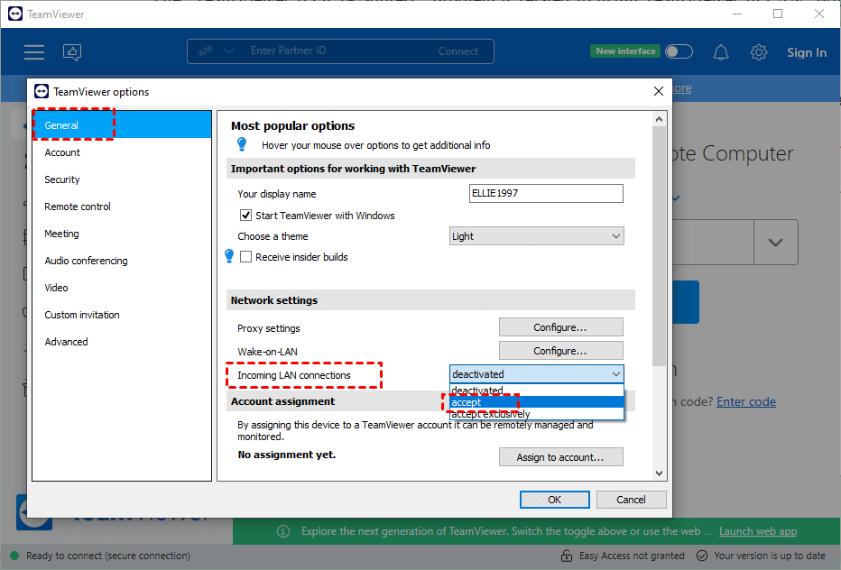Click Configure for Proxy settings
The width and height of the screenshot is (841, 570).
560,327
